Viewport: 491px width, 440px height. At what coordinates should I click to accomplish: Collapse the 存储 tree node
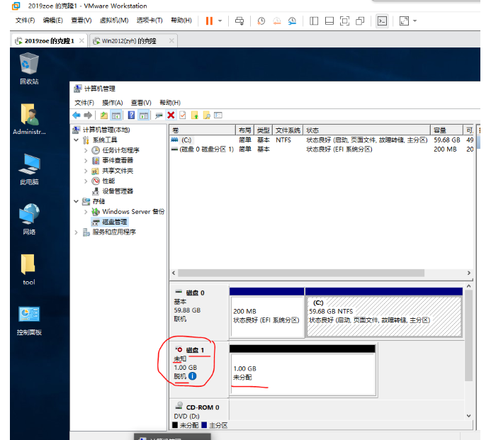click(76, 201)
